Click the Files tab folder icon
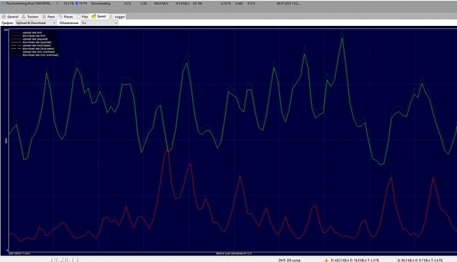Viewport: 457px width, 262px height. (x=78, y=16)
